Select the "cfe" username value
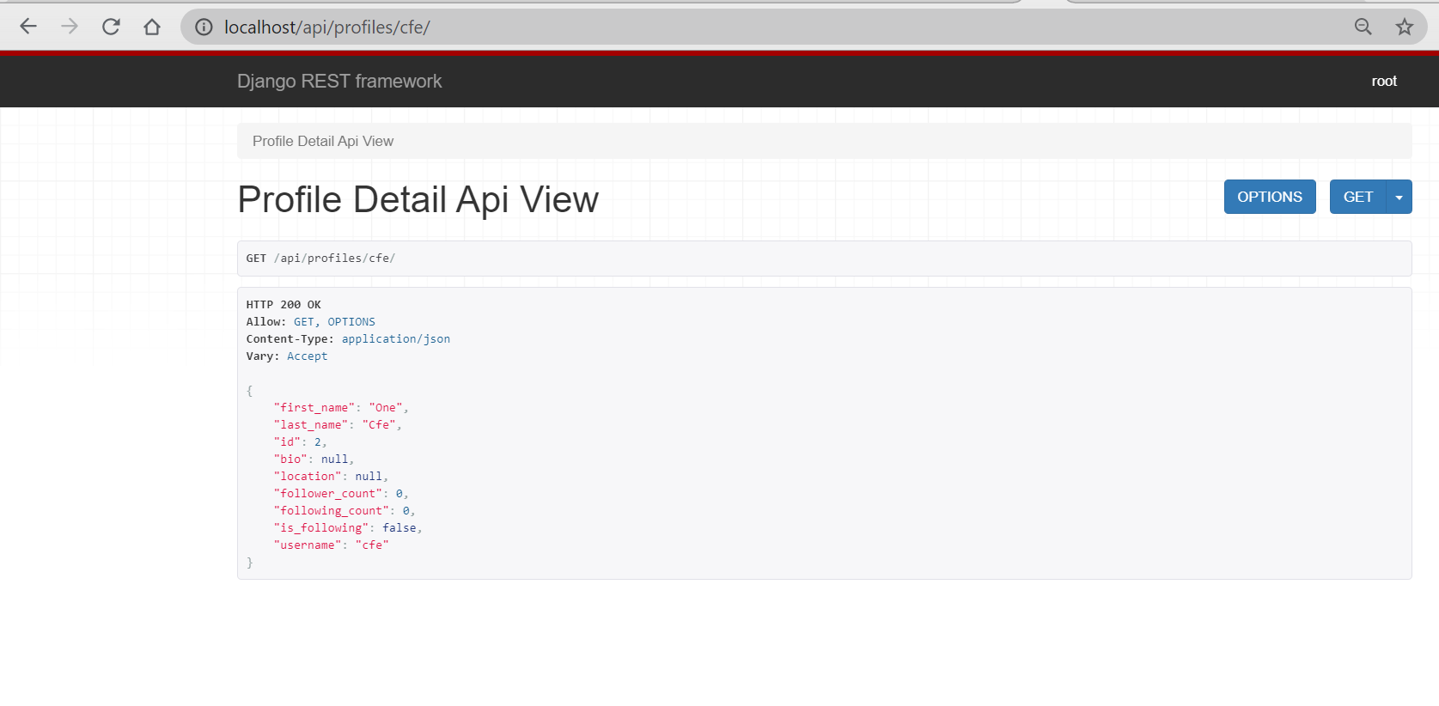 (372, 545)
